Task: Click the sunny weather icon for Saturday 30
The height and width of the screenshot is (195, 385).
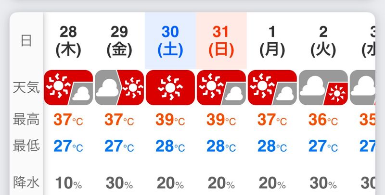Action: click(x=170, y=87)
